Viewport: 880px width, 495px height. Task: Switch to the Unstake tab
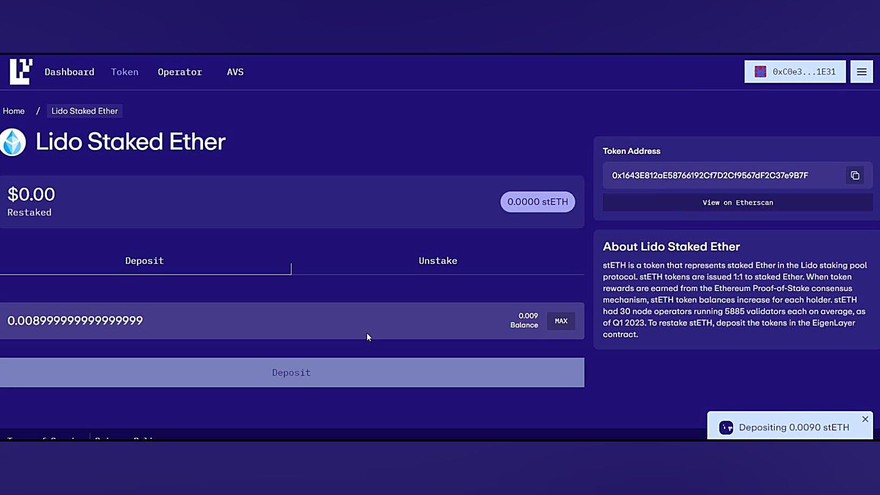(x=438, y=261)
